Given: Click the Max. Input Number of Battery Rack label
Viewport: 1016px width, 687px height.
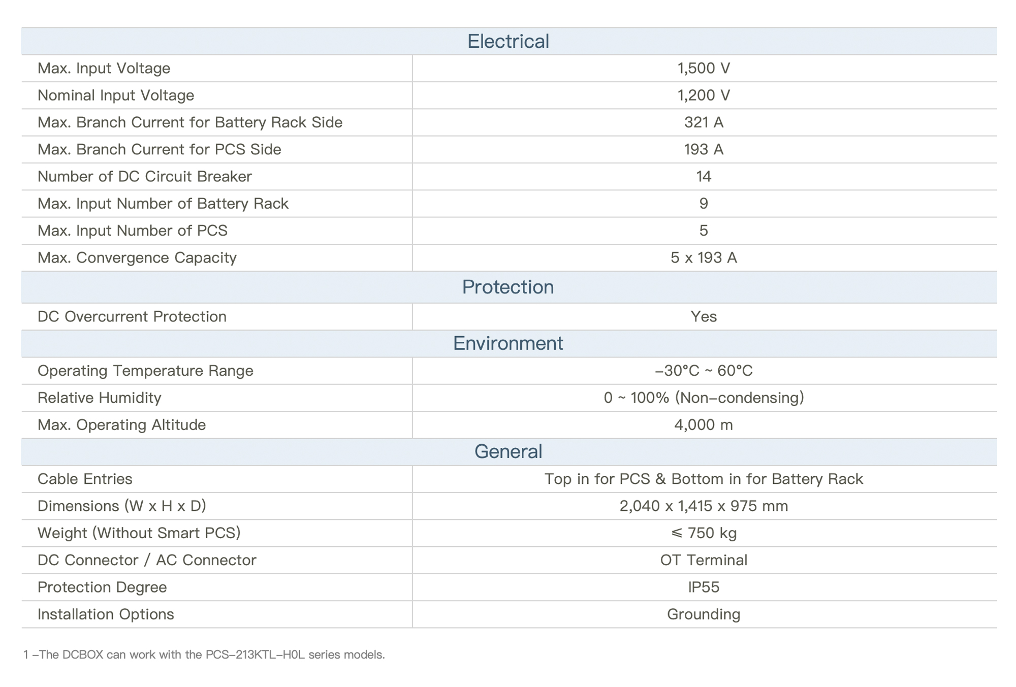Looking at the screenshot, I should (x=163, y=204).
